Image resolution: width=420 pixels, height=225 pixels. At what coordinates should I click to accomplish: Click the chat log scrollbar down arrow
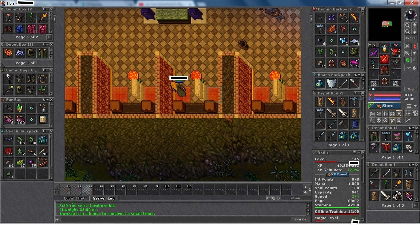point(308,213)
